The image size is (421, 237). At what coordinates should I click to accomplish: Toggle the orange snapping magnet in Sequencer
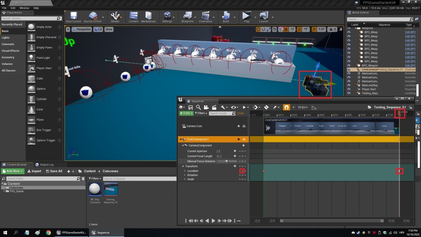coord(287,107)
